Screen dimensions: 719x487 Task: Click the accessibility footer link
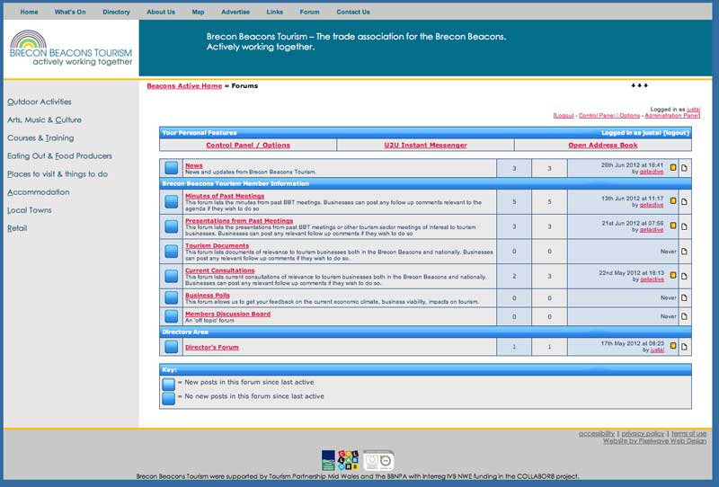(596, 433)
